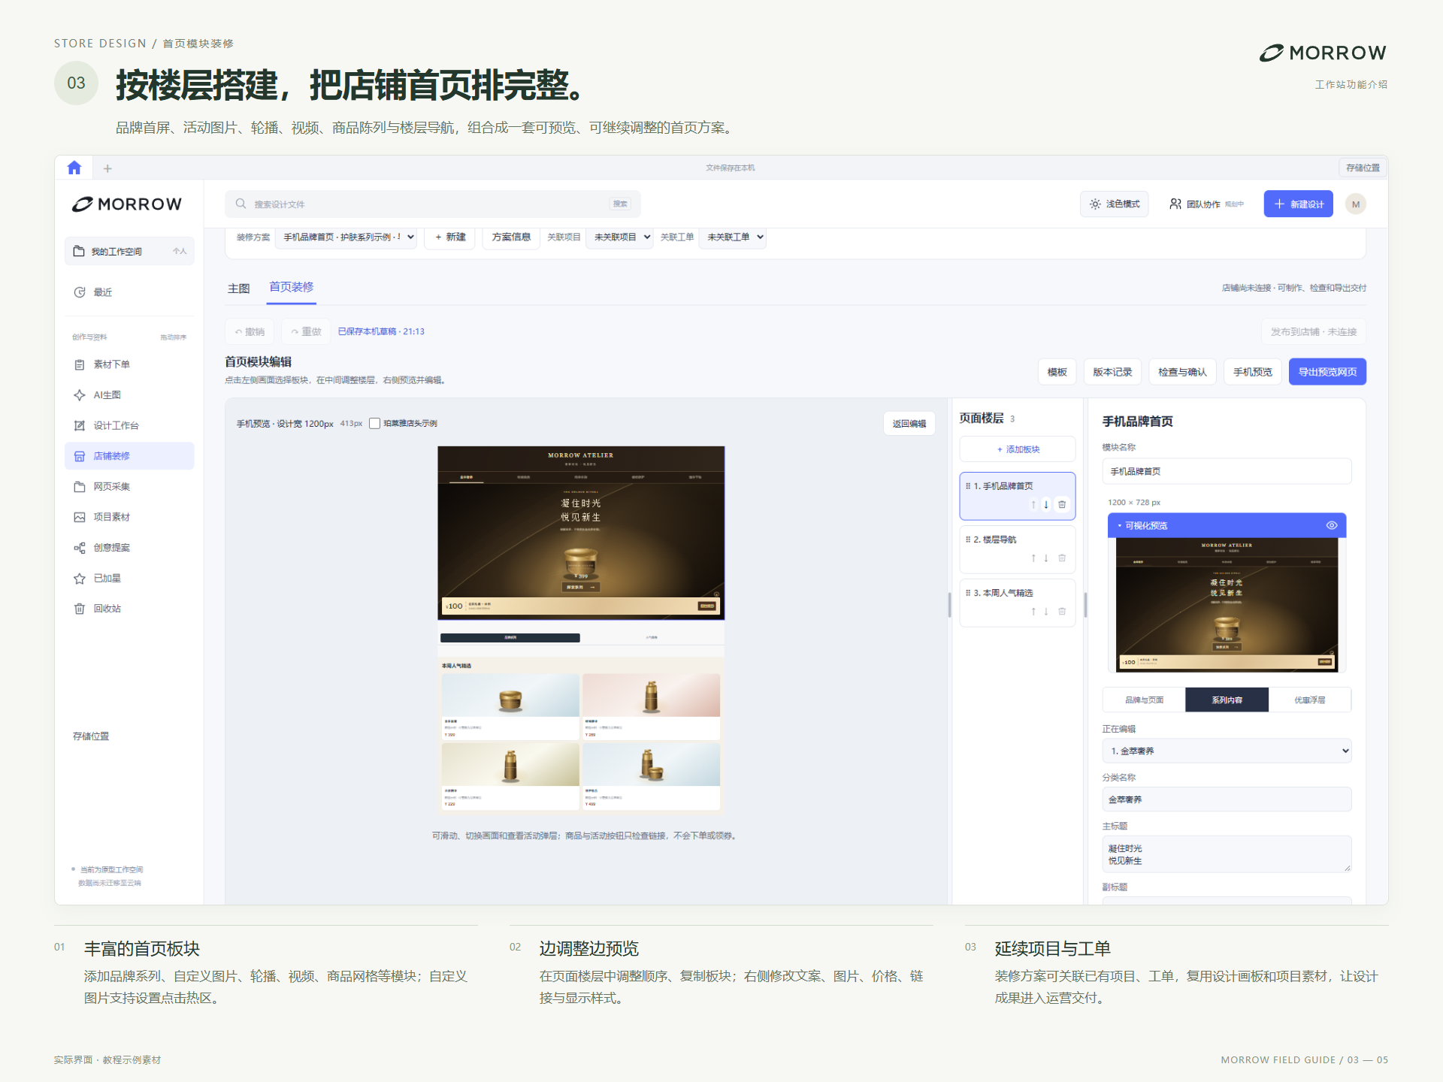This screenshot has width=1443, height=1082.
Task: Delete the 手机品牌首页 floor block
Action: pyautogui.click(x=1062, y=505)
